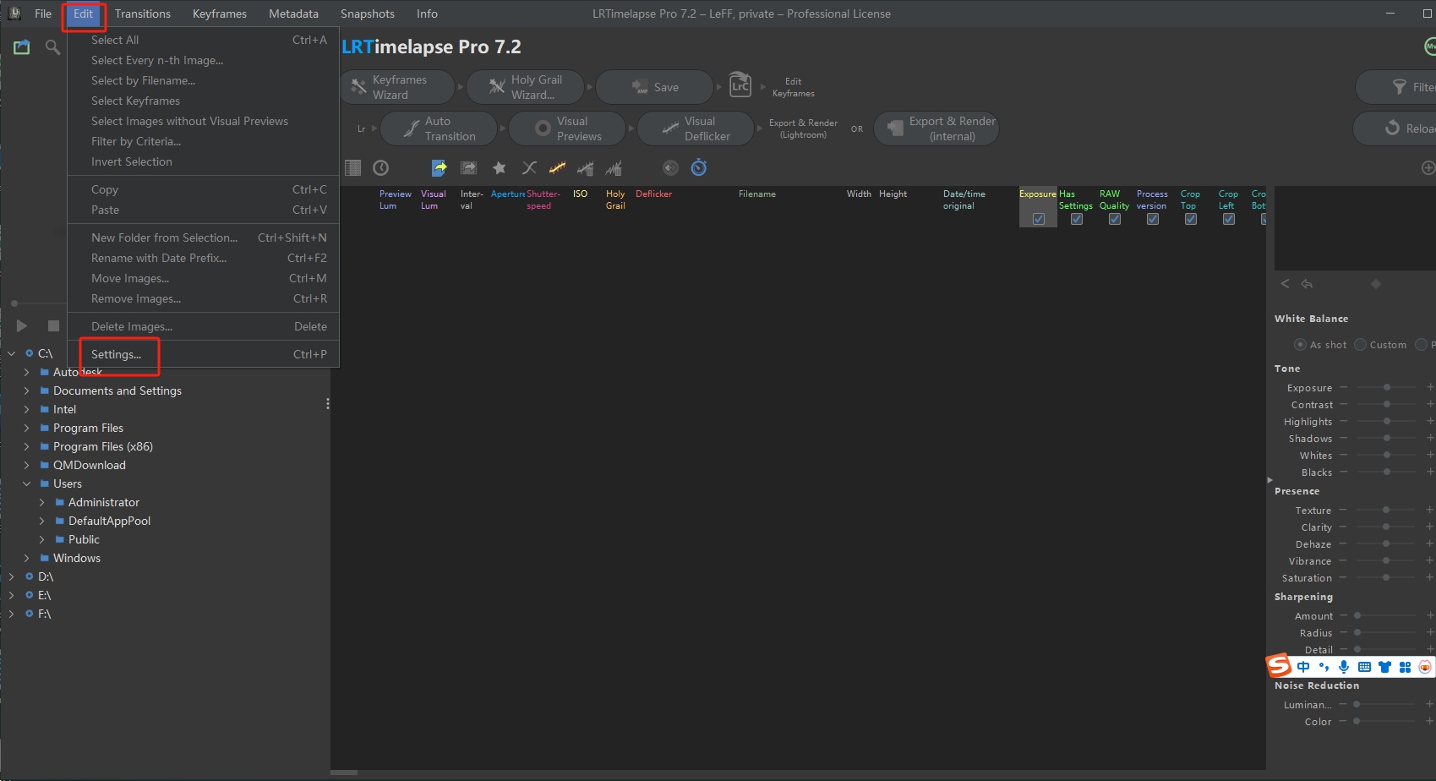Click the IME four-squares toolbox icon
Viewport: 1436px width, 781px height.
[1405, 667]
